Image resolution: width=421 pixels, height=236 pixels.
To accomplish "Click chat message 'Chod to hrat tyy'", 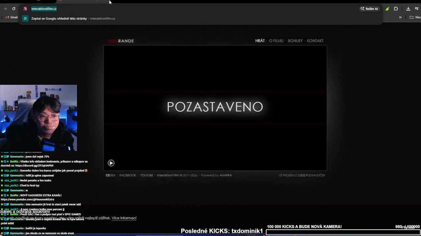I will click(x=29, y=186).
